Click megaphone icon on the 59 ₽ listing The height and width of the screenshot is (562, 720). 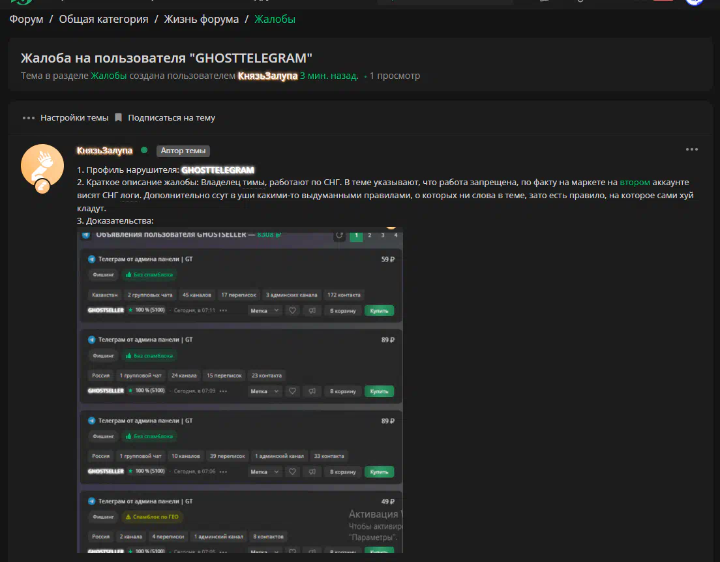pos(312,311)
